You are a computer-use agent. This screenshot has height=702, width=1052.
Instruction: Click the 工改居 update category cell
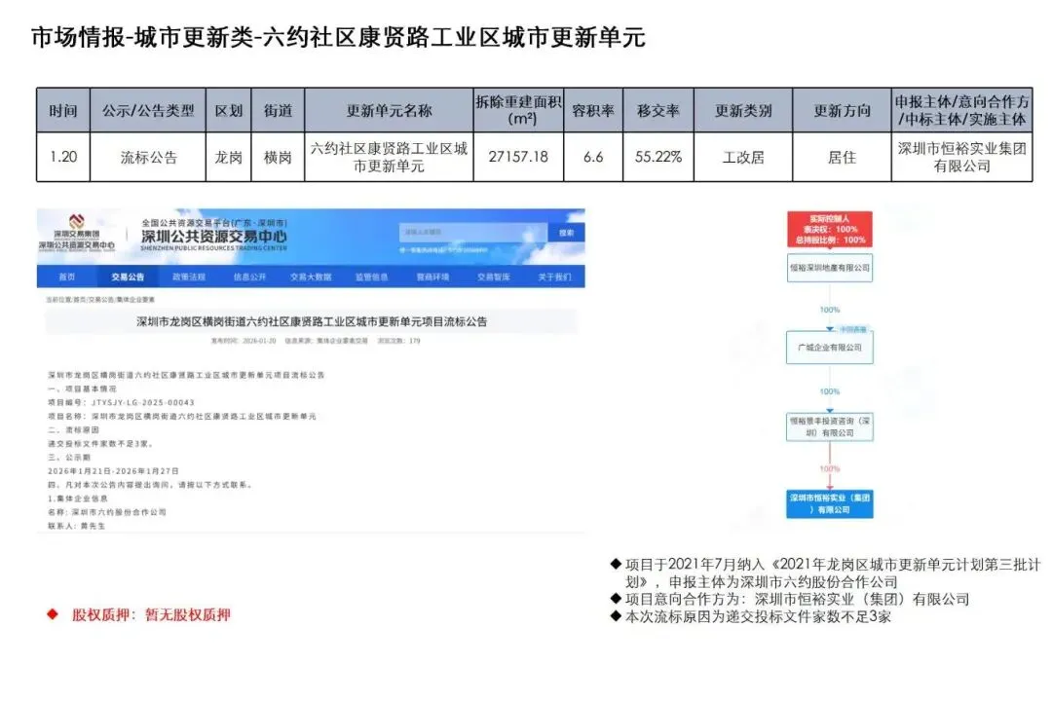tap(743, 158)
